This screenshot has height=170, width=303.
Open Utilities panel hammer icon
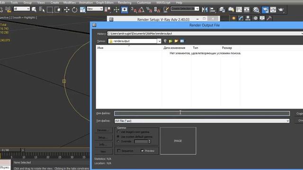pyautogui.click(x=269, y=18)
